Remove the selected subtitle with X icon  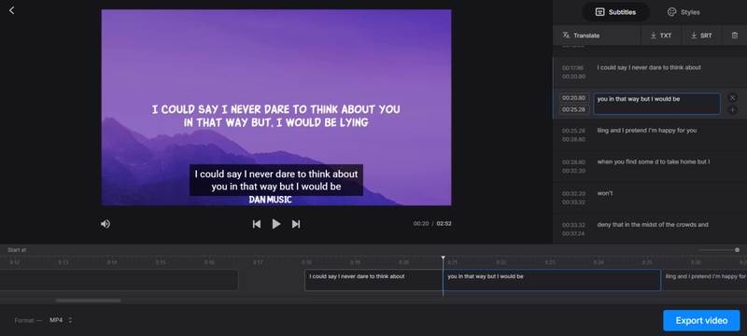click(x=733, y=98)
